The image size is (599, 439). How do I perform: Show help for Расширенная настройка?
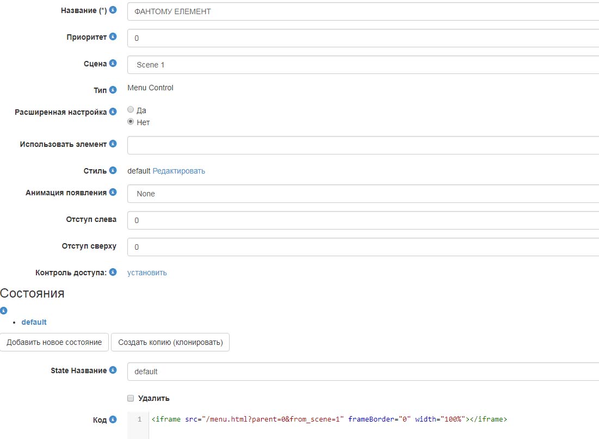[113, 112]
